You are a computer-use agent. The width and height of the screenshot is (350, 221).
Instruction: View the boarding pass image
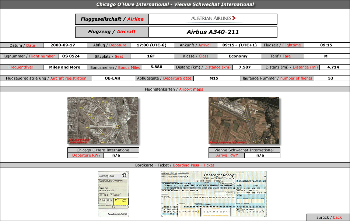click(113, 194)
